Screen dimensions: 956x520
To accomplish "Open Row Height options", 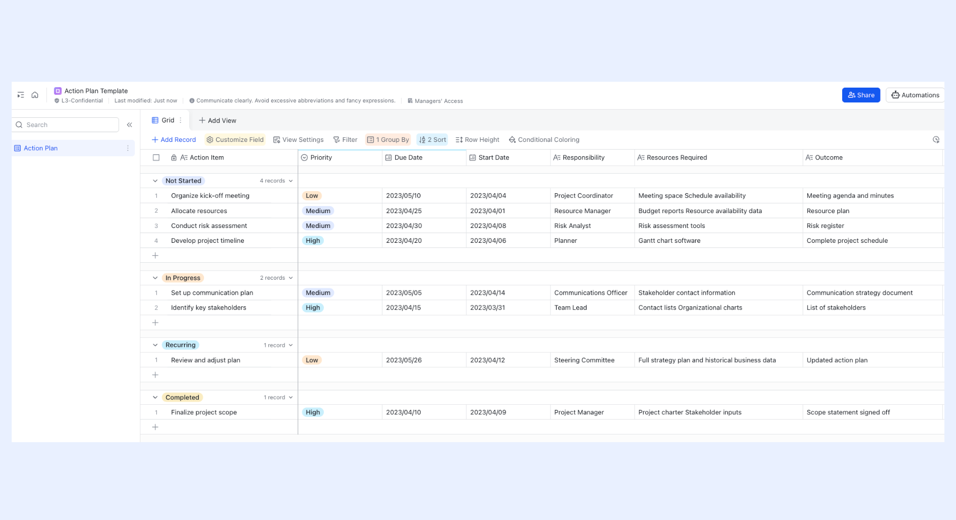I will coord(477,139).
